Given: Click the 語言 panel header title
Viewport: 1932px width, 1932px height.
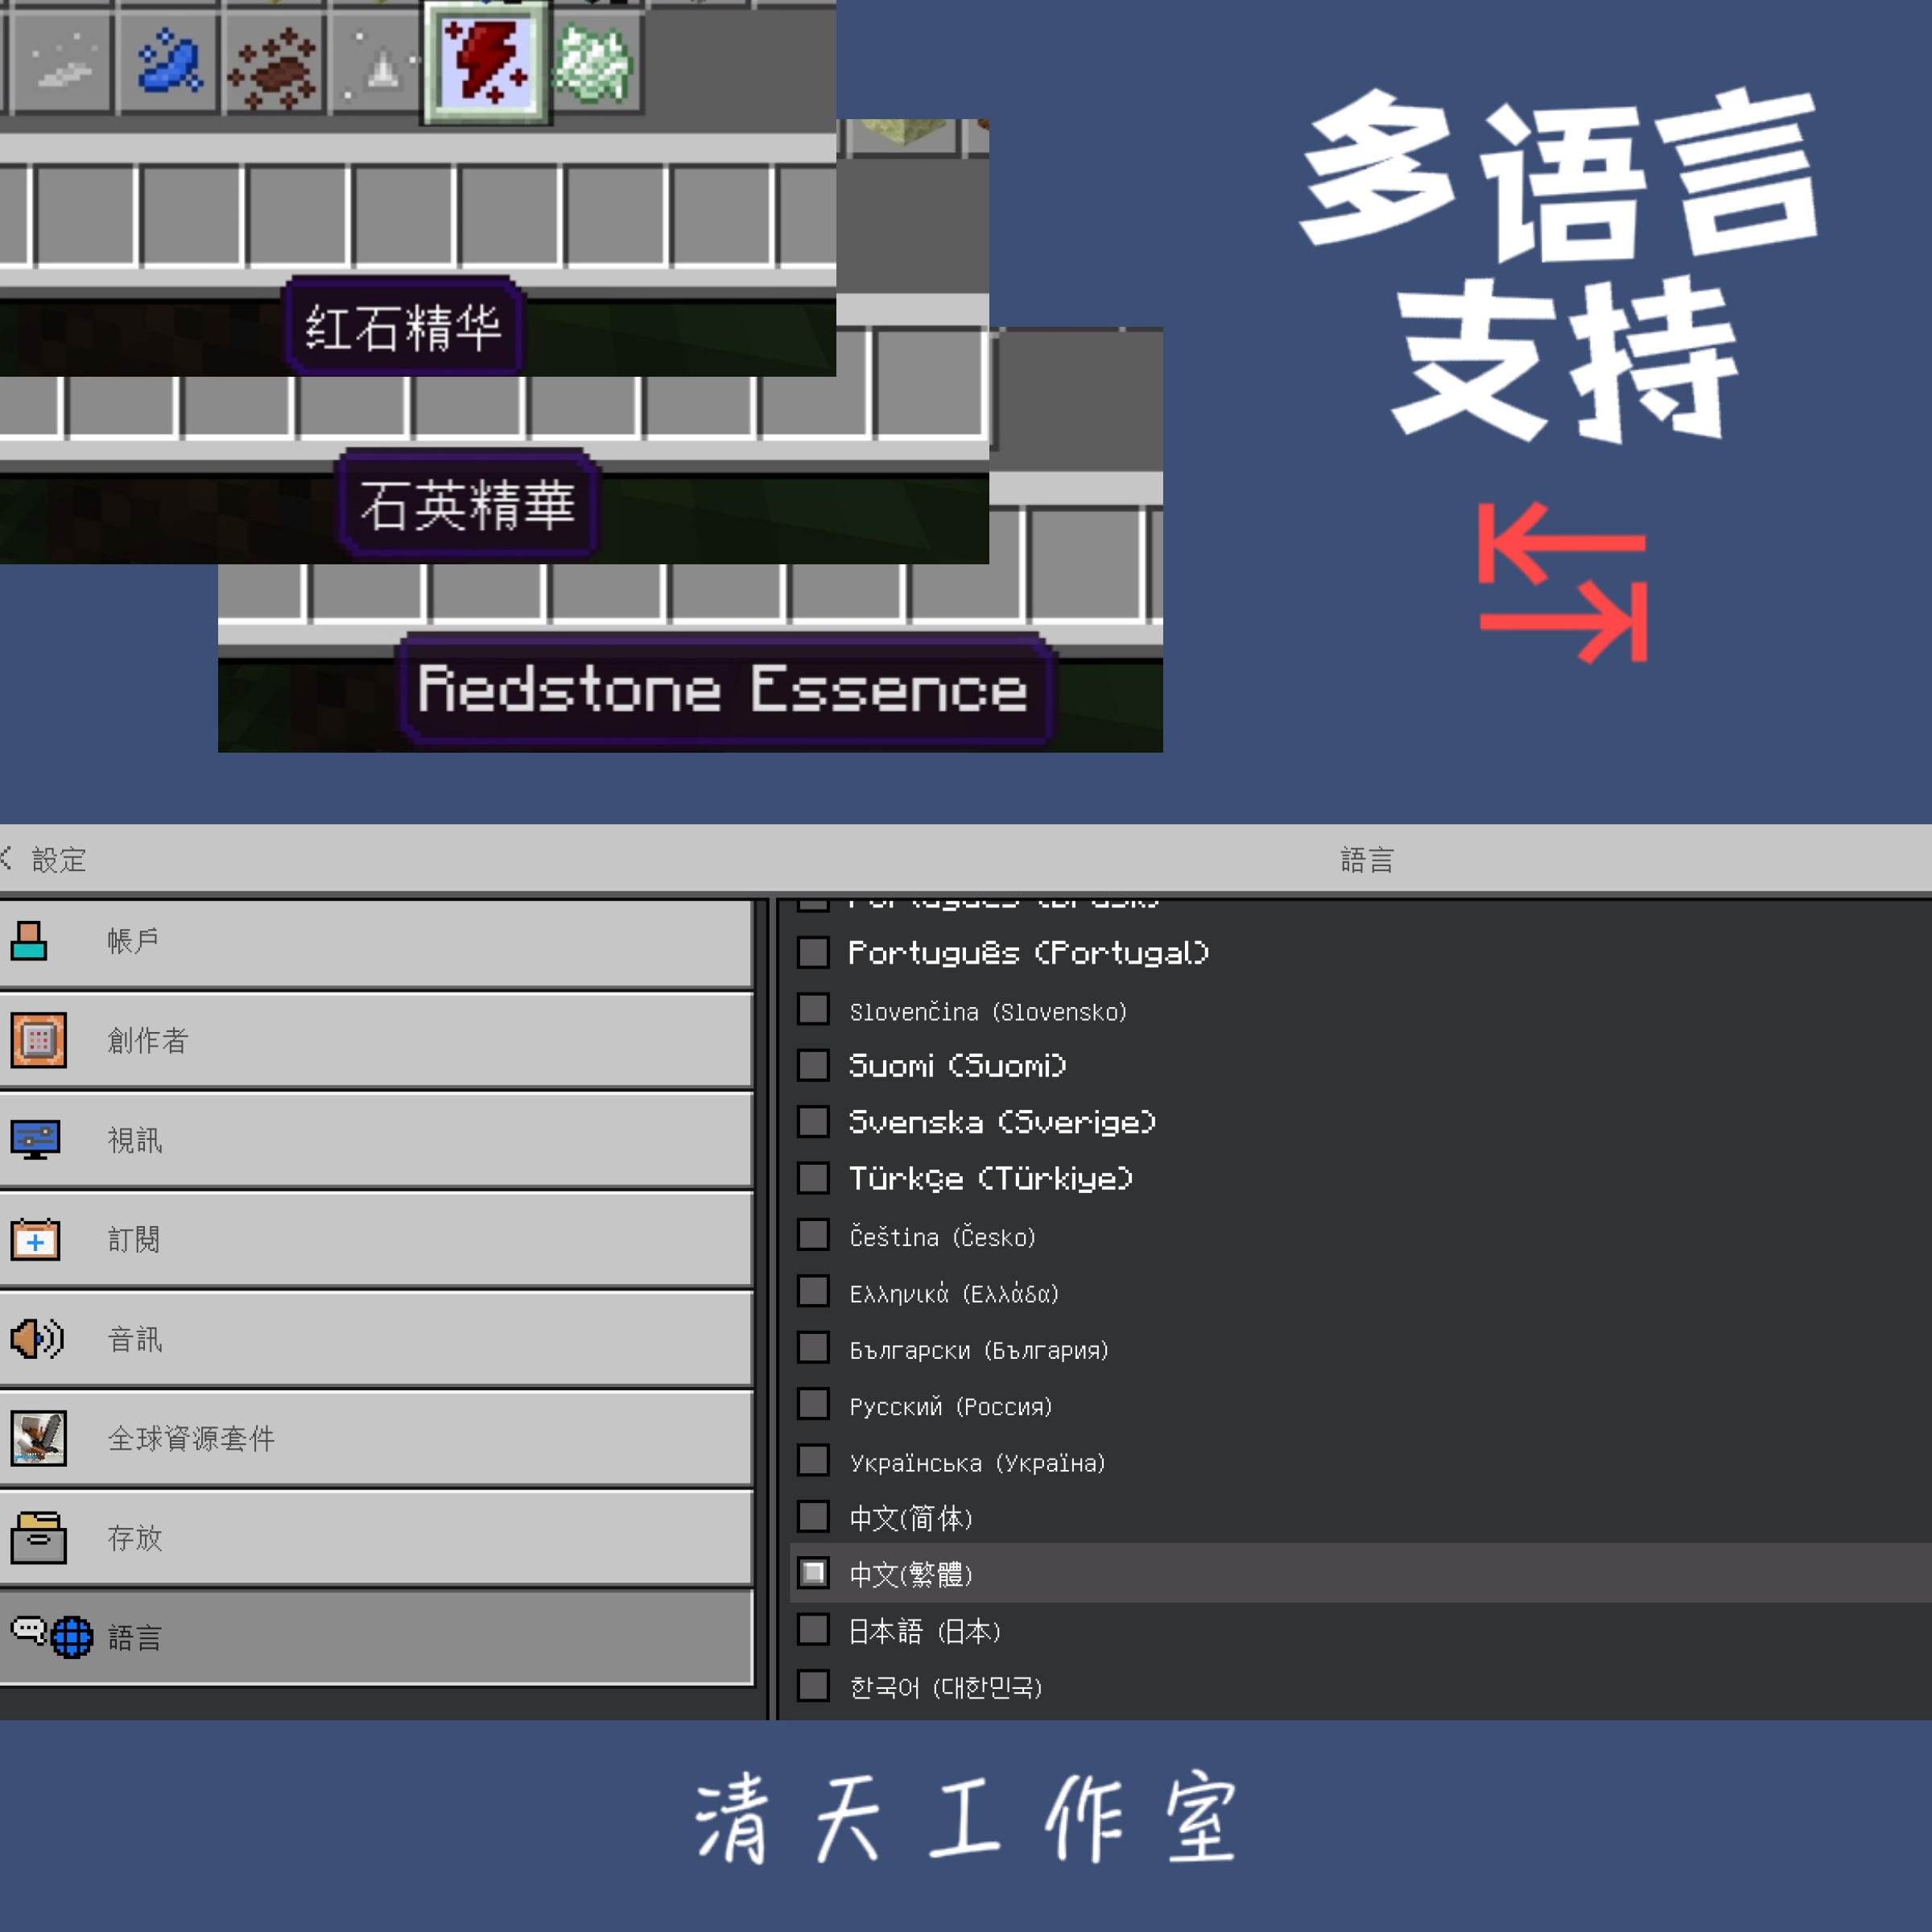Looking at the screenshot, I should 1366,859.
